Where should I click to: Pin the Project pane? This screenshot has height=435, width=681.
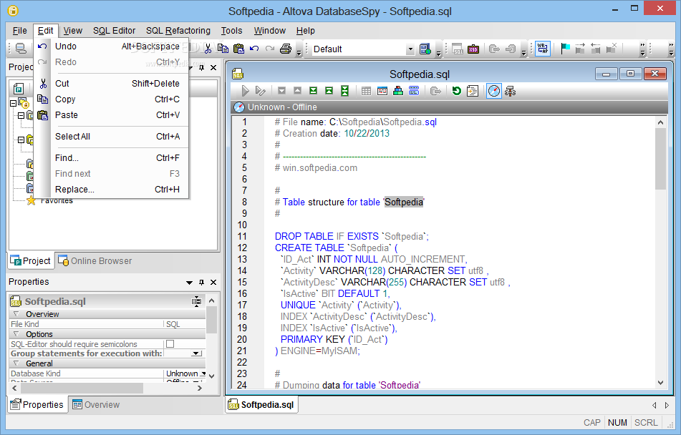point(201,67)
